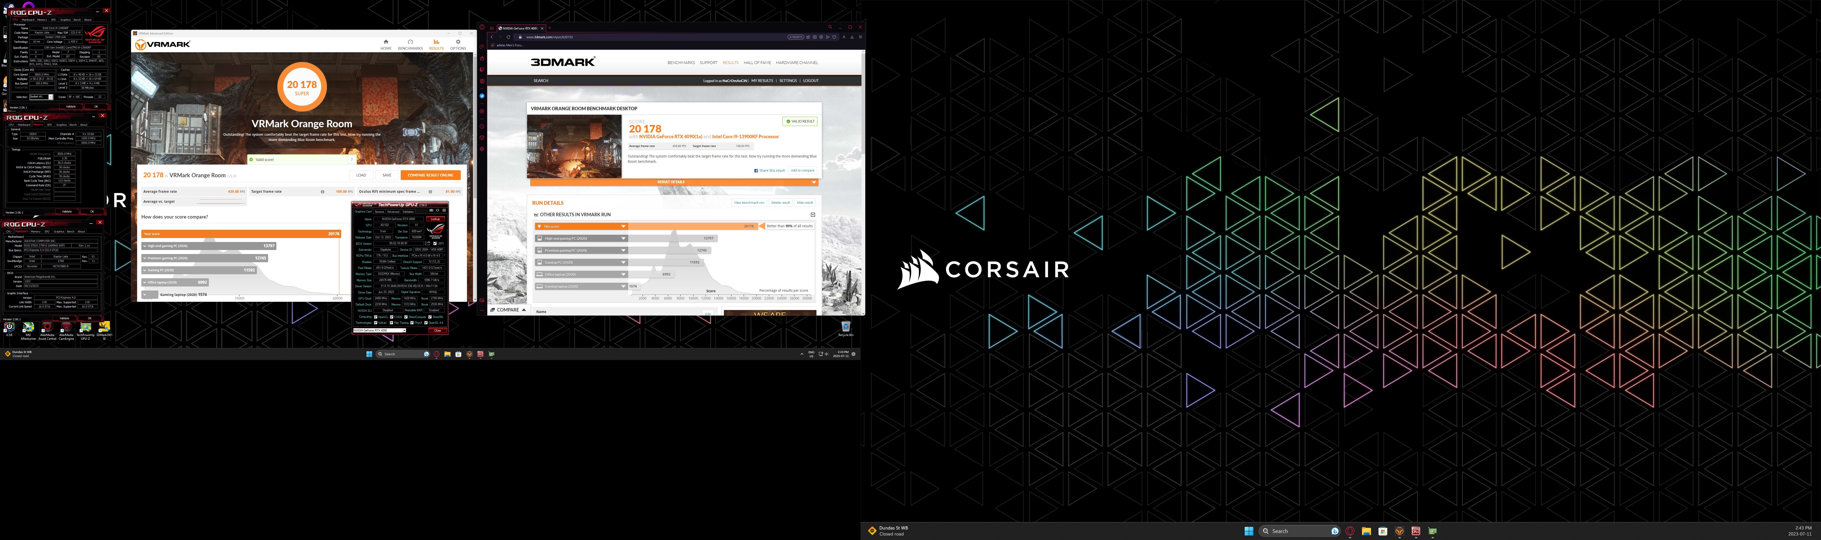Open Hardware Channel menu on 3DMark site
The height and width of the screenshot is (540, 1821).
(x=797, y=63)
